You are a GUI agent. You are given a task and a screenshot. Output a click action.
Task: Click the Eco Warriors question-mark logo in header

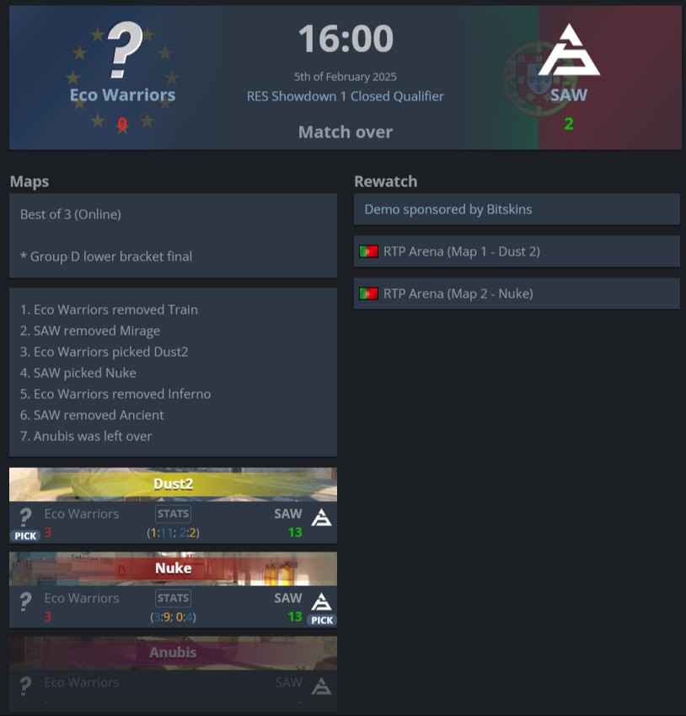point(125,50)
